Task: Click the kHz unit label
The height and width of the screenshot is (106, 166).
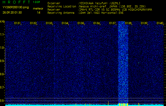Action: (2, 21)
